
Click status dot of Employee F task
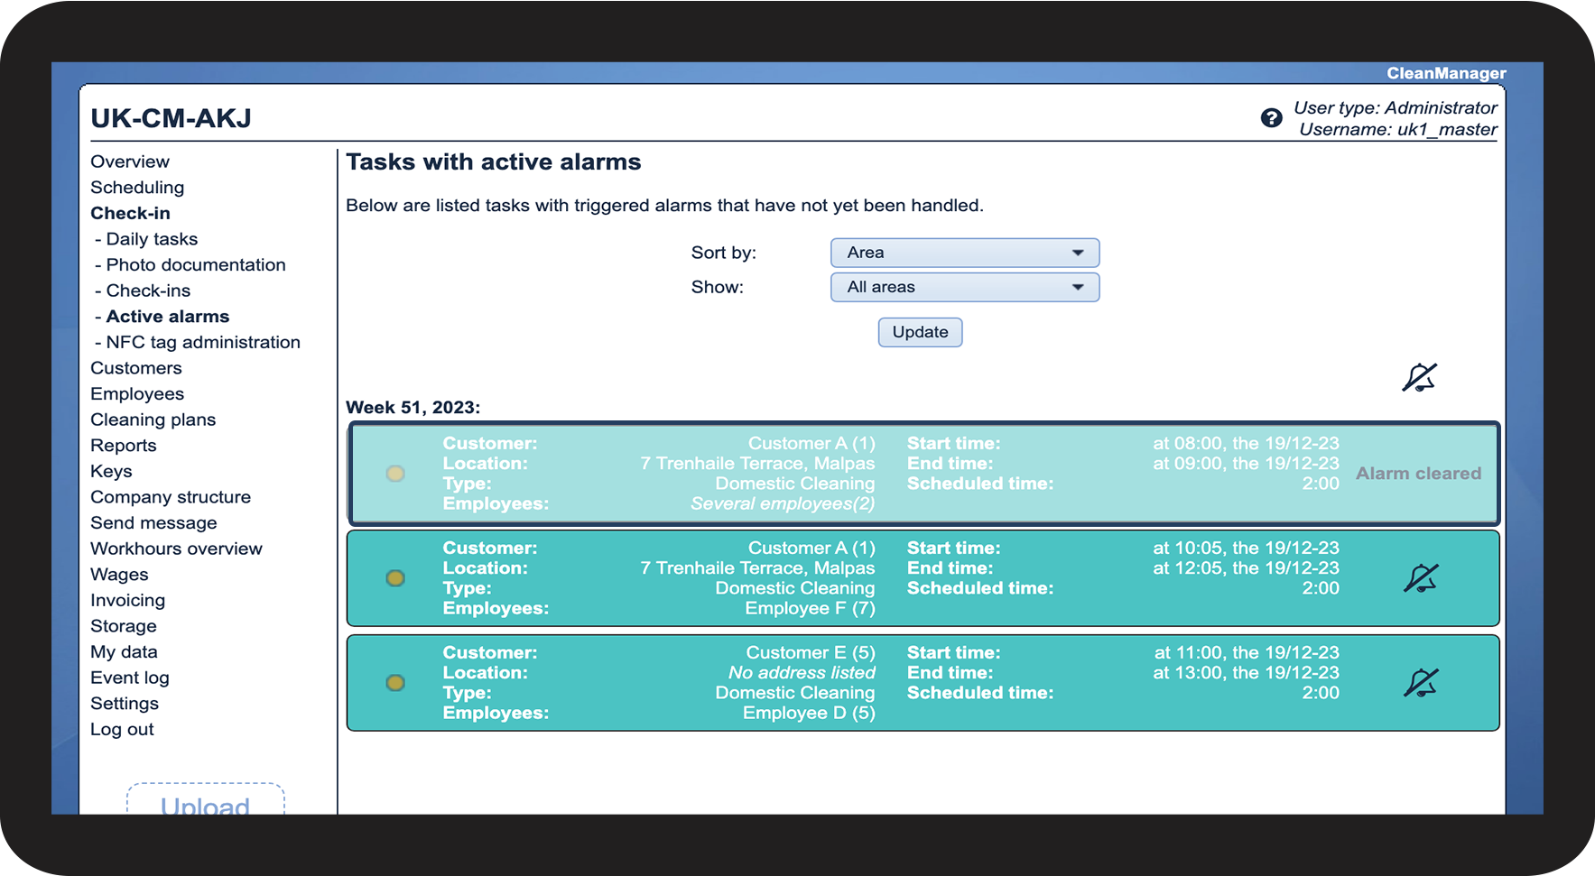(395, 578)
